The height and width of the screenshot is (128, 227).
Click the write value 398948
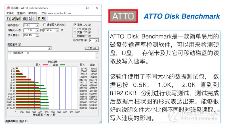tap(83, 108)
